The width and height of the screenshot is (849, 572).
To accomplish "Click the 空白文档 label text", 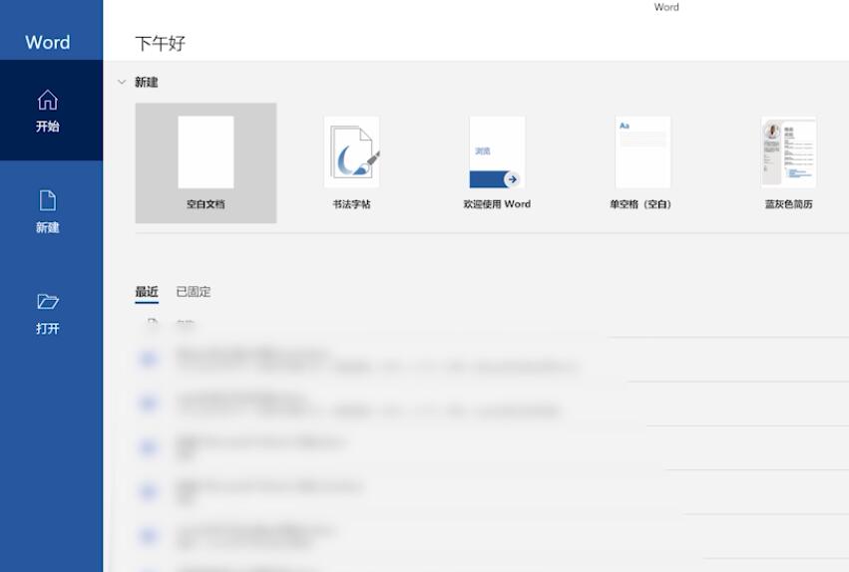I will tap(206, 204).
